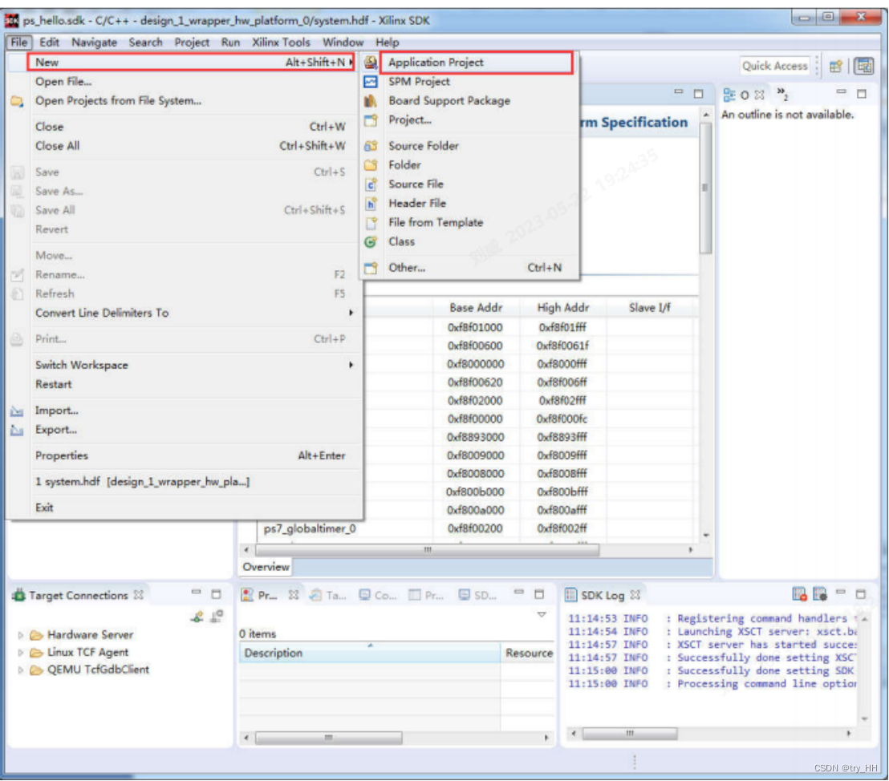Click the Open Projects from File System icon
This screenshot has width=889, height=781.
click(17, 102)
